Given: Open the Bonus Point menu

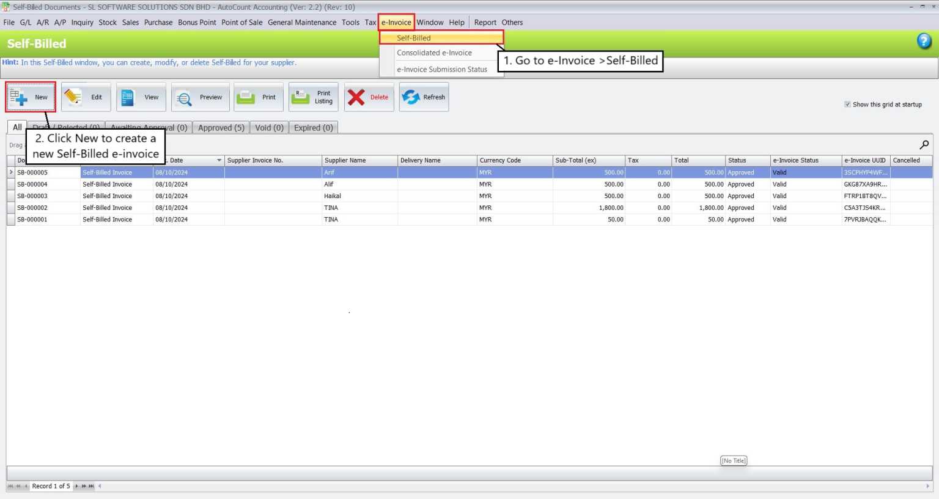Looking at the screenshot, I should click(x=197, y=23).
